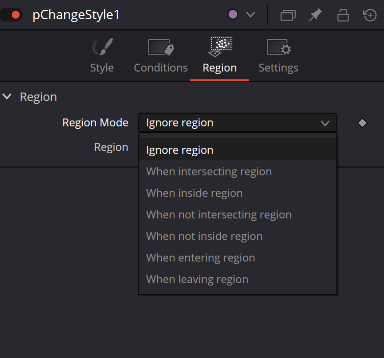Choose When leaving region
Screen dimensions: 384x358
[238, 279]
